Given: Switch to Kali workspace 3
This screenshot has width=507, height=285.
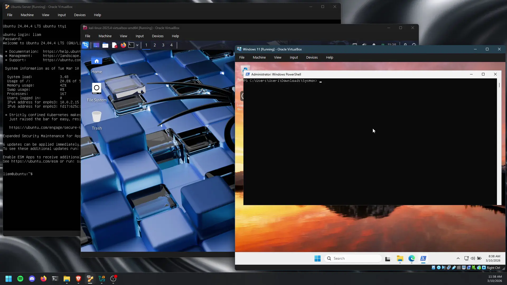Looking at the screenshot, I should click(x=163, y=45).
